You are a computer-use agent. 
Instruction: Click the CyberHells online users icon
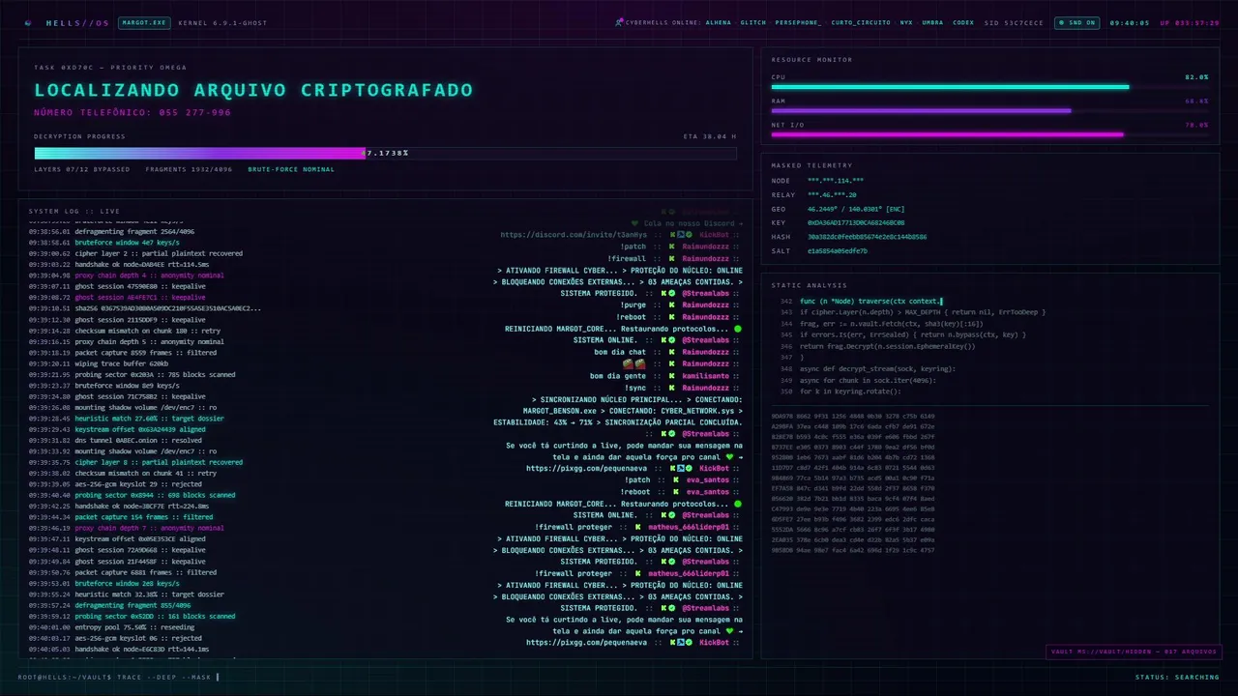click(x=619, y=22)
